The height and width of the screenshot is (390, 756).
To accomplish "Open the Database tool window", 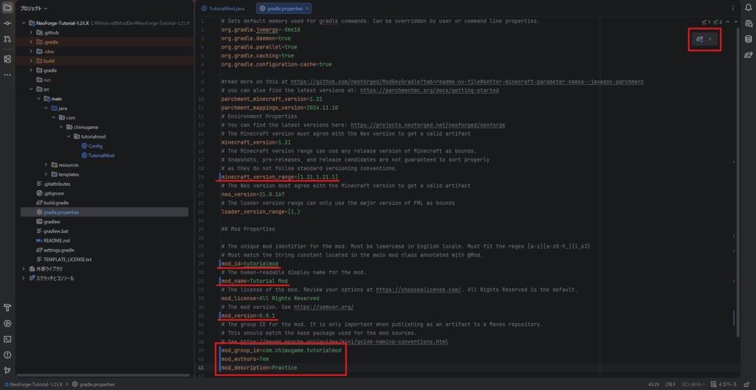I will (x=747, y=39).
